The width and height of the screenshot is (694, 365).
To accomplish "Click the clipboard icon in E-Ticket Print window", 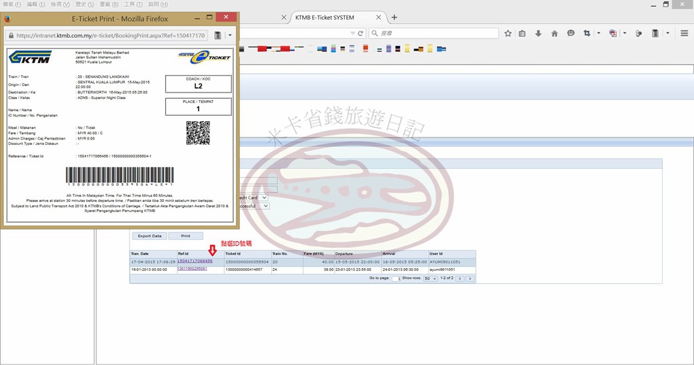I will click(x=218, y=35).
